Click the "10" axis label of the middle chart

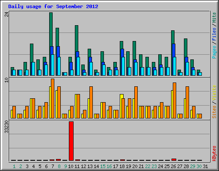click(6, 80)
